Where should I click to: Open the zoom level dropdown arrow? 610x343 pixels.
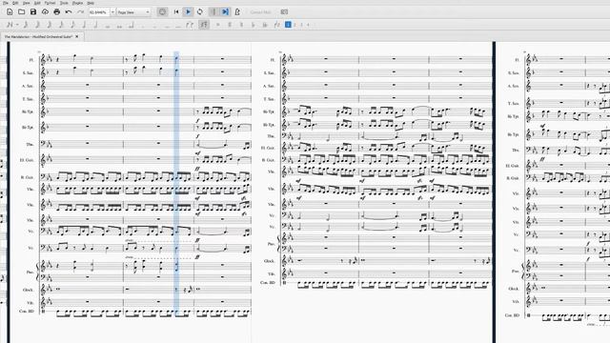point(112,12)
